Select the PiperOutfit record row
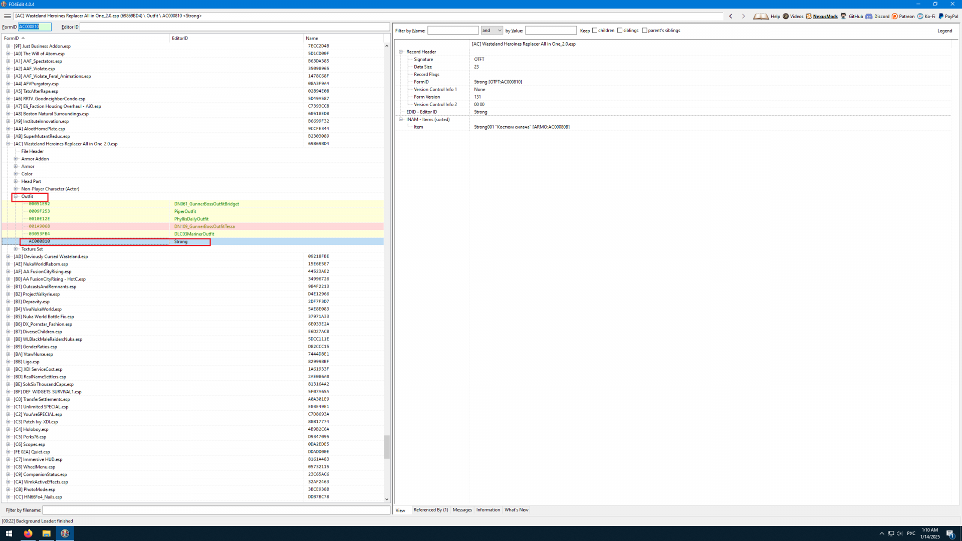This screenshot has height=541, width=962. [185, 211]
